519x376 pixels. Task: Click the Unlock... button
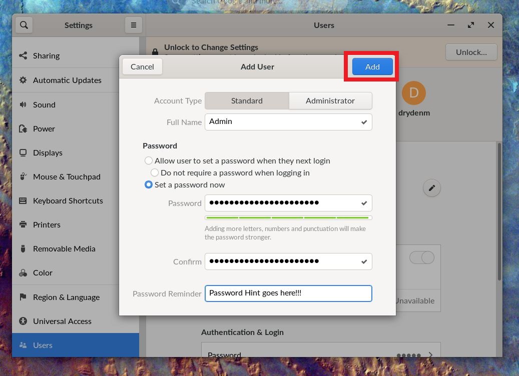(x=471, y=52)
